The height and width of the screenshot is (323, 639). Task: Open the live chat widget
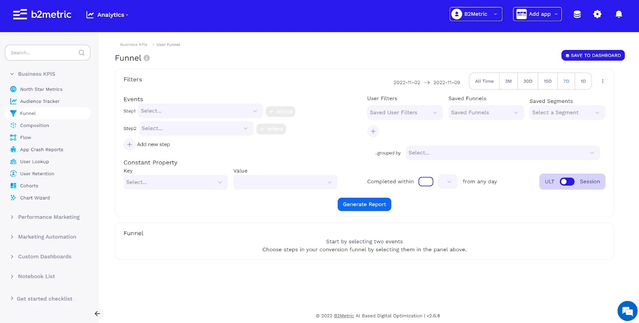click(627, 311)
